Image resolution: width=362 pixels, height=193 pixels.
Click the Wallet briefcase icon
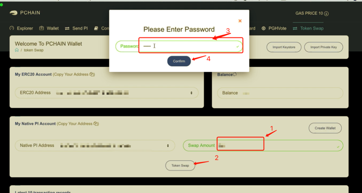[42, 28]
